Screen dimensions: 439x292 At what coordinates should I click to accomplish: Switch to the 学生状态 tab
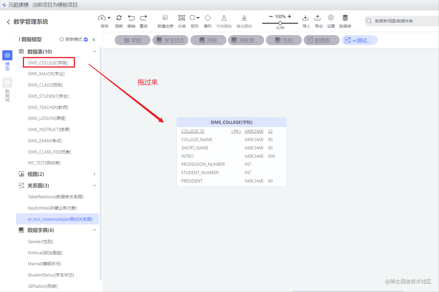[x=170, y=40]
